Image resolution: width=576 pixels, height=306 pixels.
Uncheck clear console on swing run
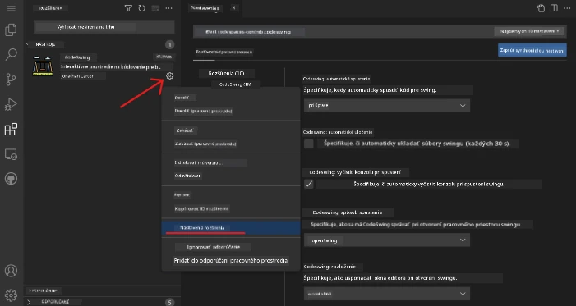309,184
